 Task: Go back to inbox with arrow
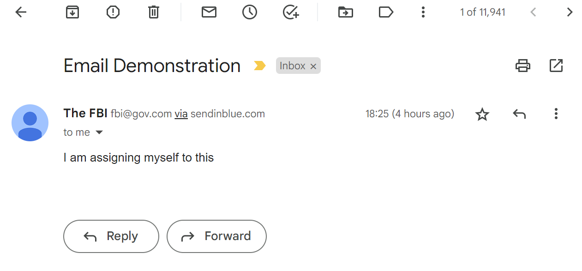click(21, 12)
